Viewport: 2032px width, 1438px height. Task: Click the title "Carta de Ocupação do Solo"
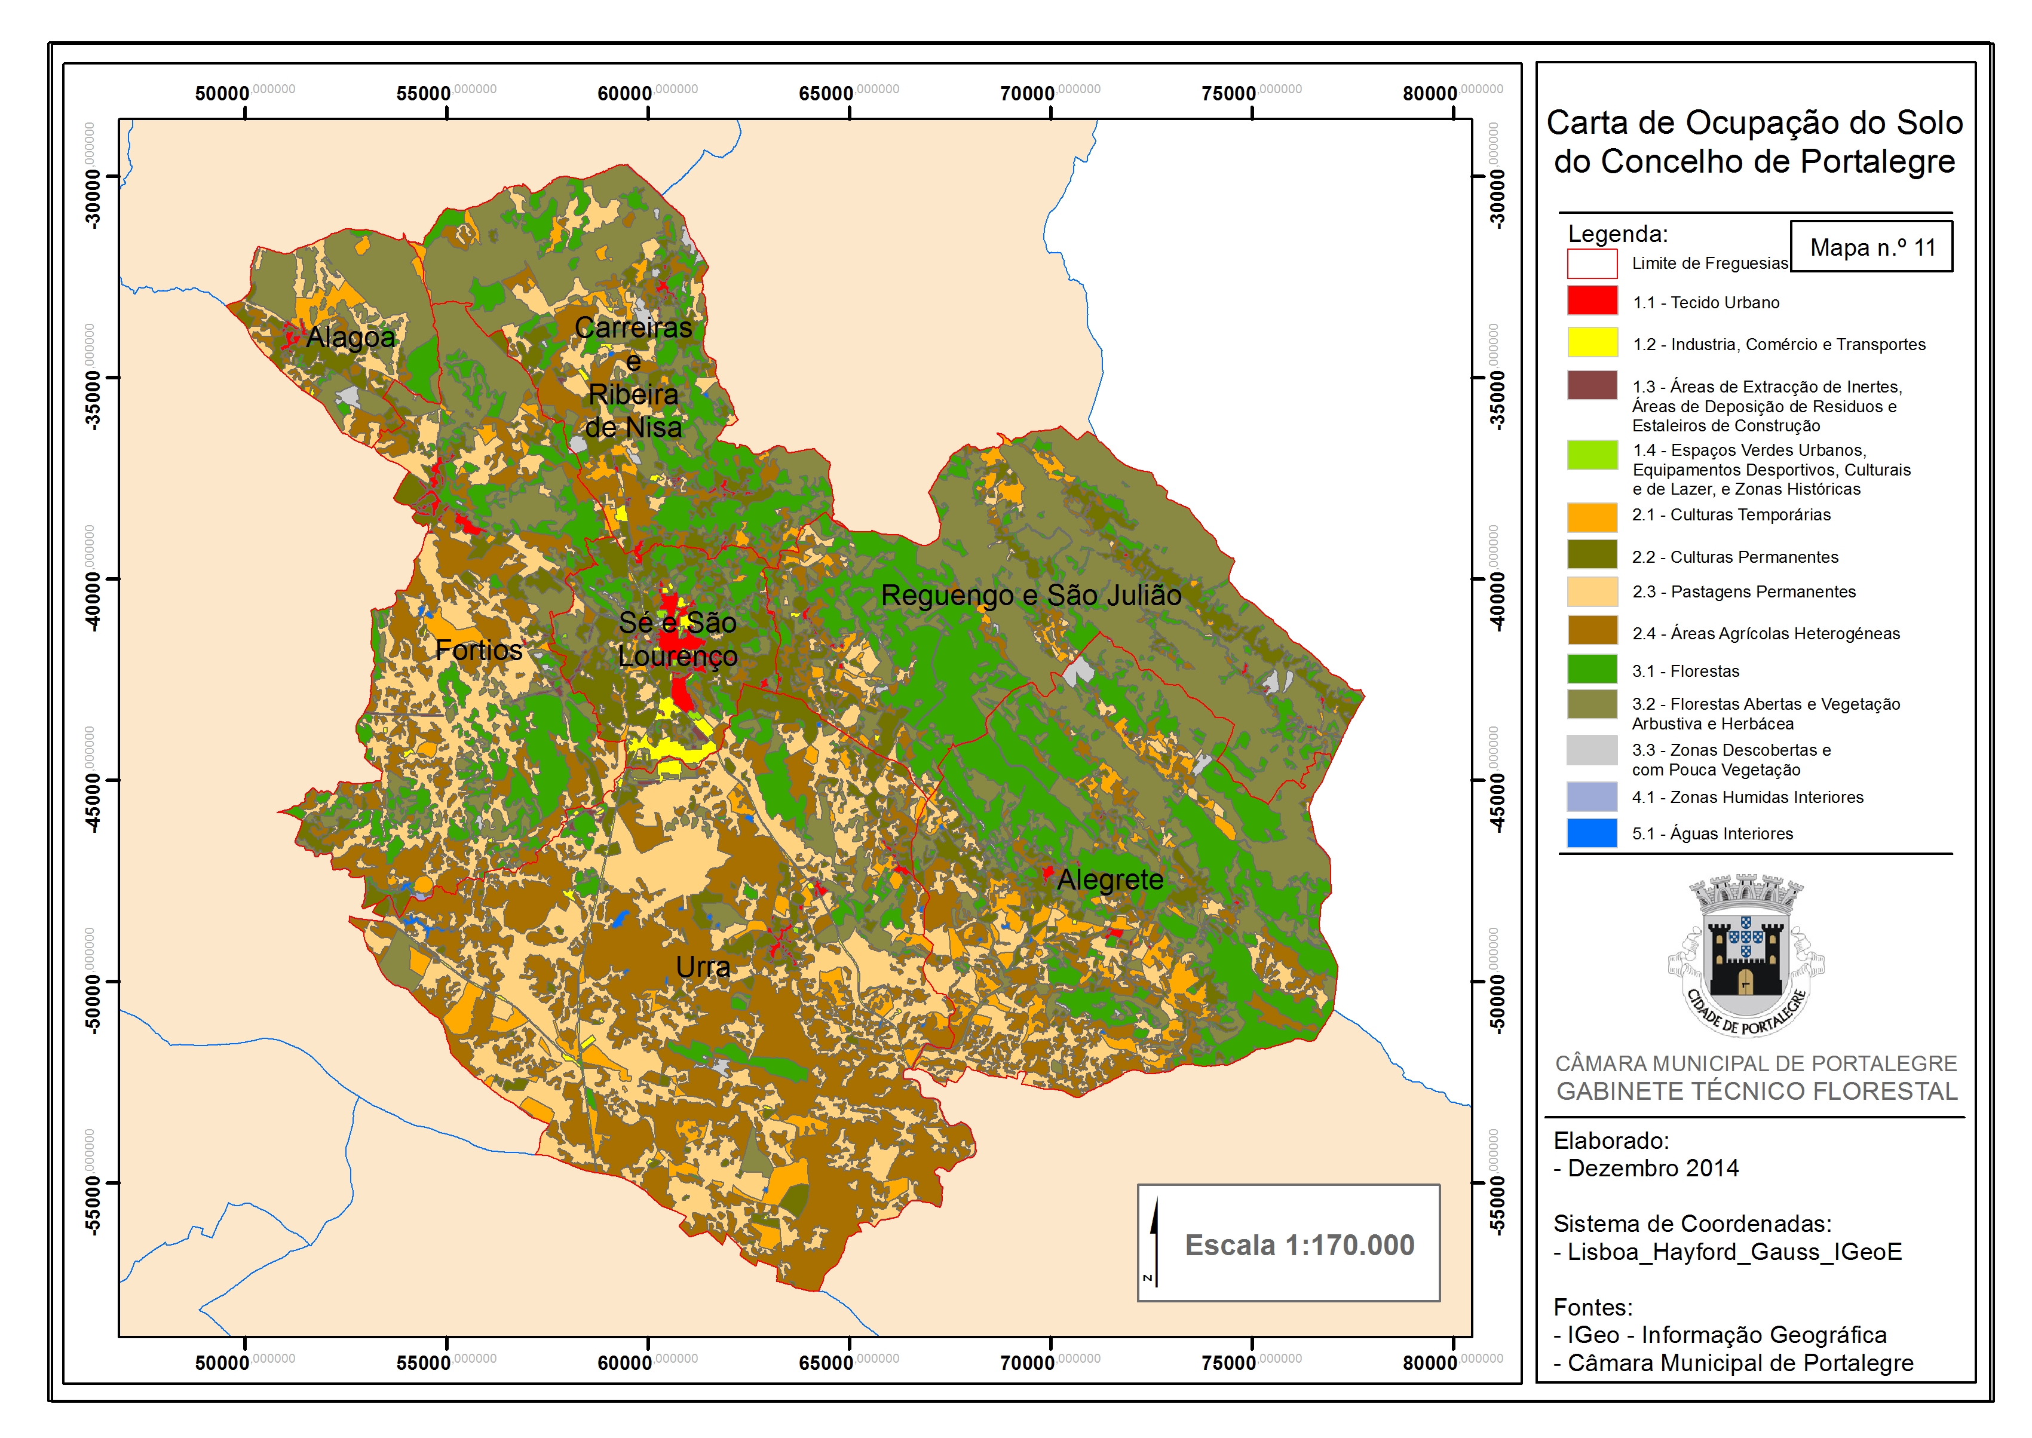click(x=1754, y=122)
